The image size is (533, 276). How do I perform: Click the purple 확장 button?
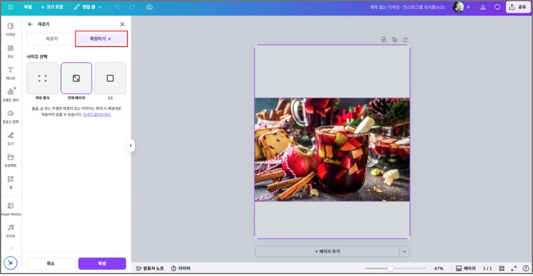(x=102, y=263)
